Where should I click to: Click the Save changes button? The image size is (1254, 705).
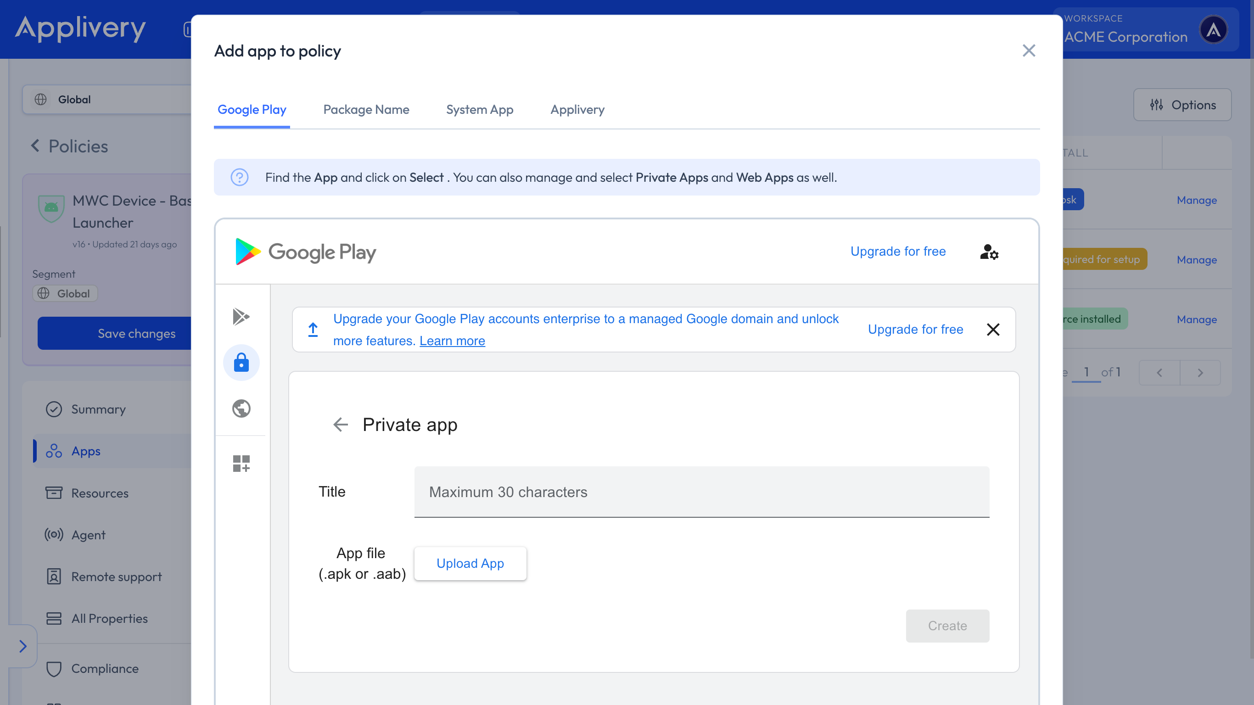point(136,334)
